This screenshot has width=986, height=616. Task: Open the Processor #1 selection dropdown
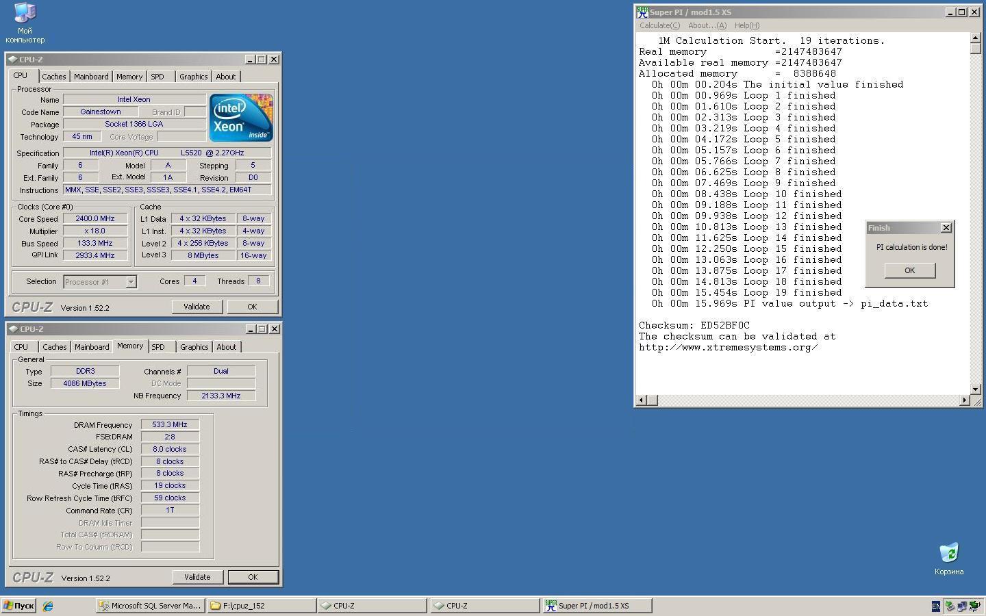[x=131, y=282]
